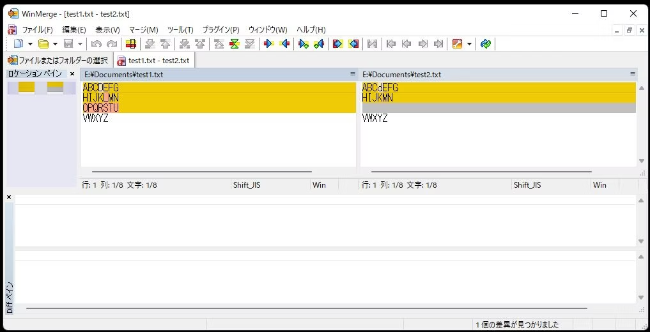Open the ファイル(F) menu
This screenshot has height=332, width=650.
click(37, 30)
